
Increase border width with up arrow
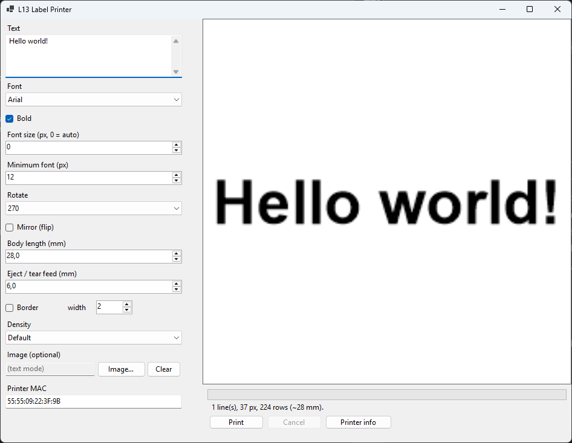127,305
